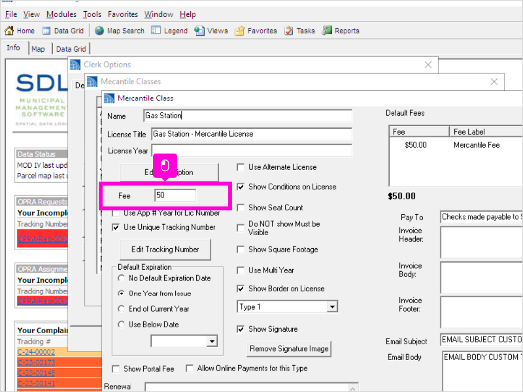This screenshot has height=392, width=523.
Task: Open Favorites folder toolbar icon
Action: 239,31
